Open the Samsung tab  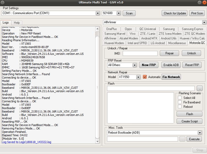point(169,29)
